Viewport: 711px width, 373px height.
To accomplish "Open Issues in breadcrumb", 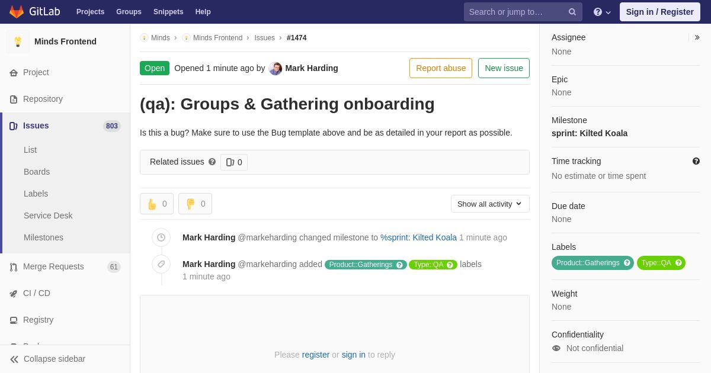I will pos(265,38).
